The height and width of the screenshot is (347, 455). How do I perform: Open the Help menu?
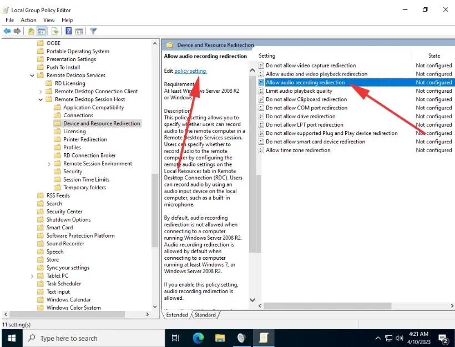(x=67, y=20)
